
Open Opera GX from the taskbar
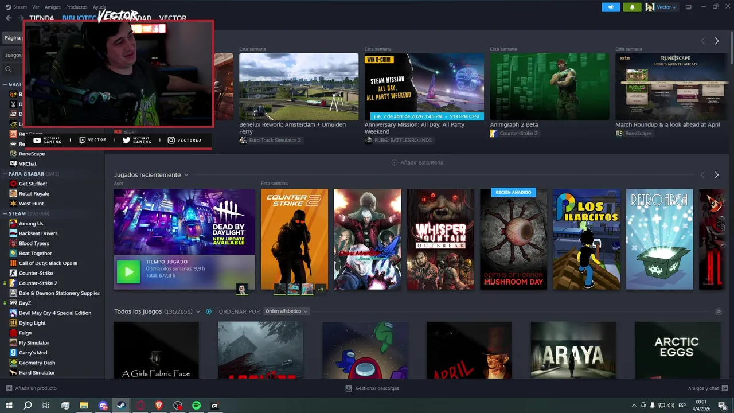pos(140,406)
